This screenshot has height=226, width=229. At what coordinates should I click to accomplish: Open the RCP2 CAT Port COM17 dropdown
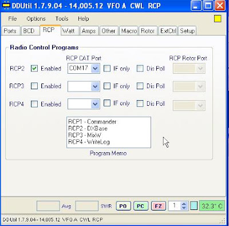[x=95, y=69]
